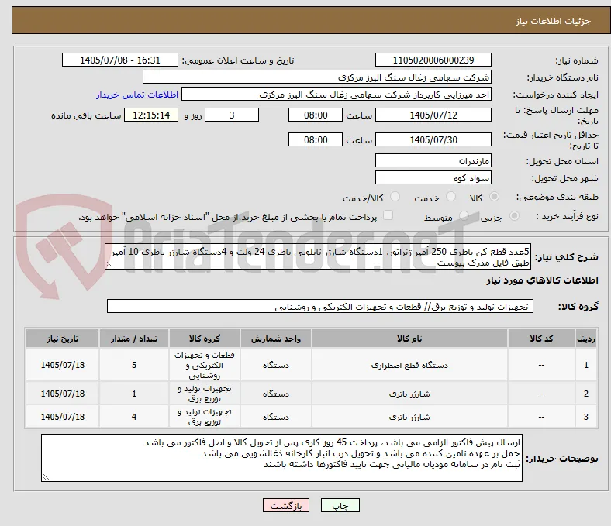Click the تاریخ نیاز column header
This screenshot has width=611, height=526.
point(62,339)
